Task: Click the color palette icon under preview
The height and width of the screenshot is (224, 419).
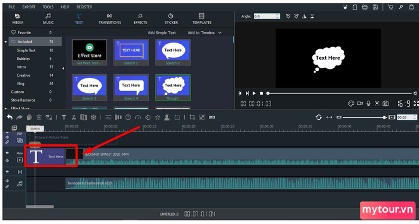Action: tap(351, 104)
